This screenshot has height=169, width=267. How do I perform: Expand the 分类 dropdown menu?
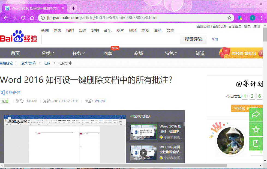pyautogui.click(x=48, y=53)
